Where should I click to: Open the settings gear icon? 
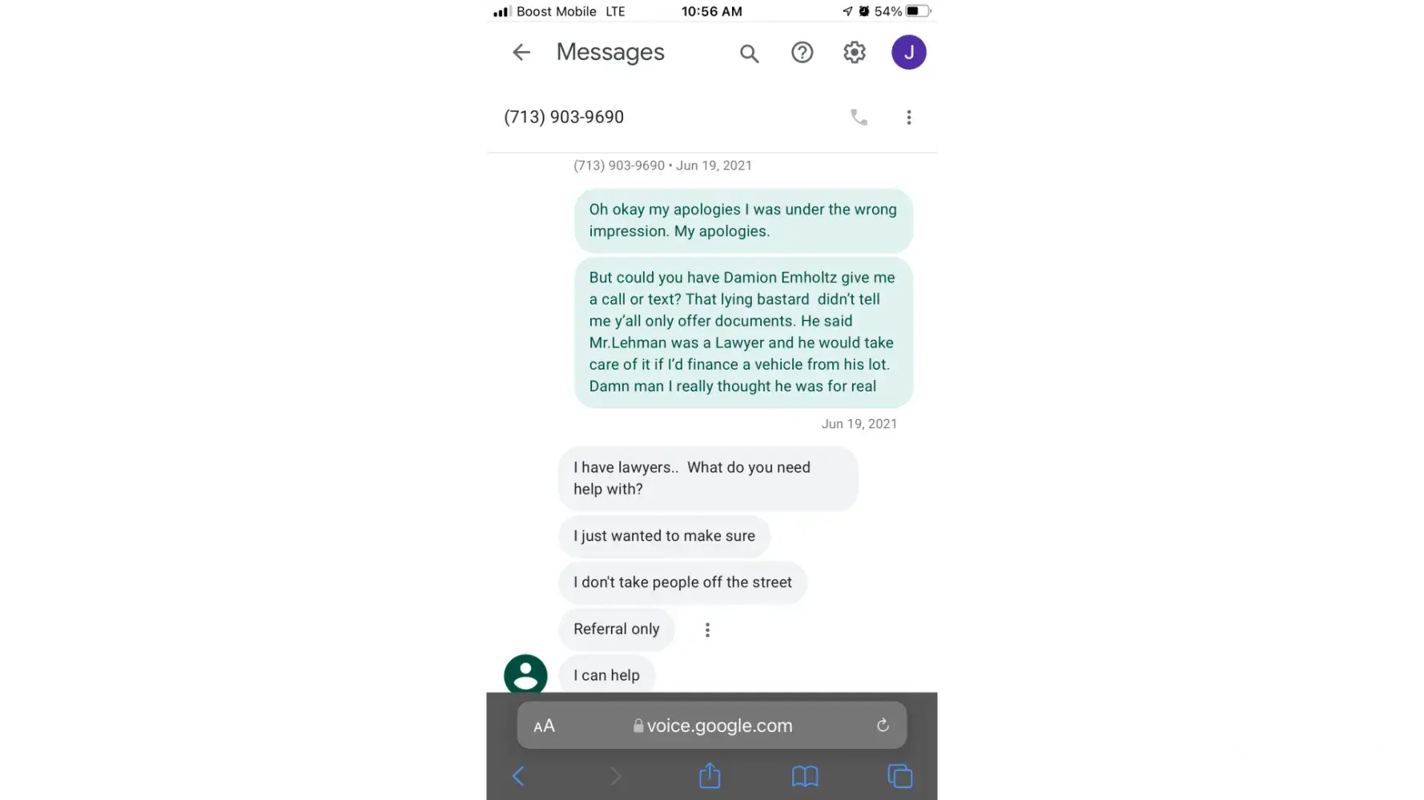pyautogui.click(x=855, y=53)
